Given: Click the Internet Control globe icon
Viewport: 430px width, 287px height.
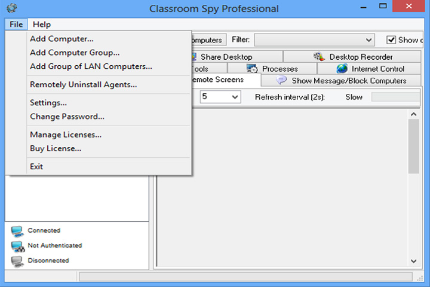Looking at the screenshot, I should 342,68.
